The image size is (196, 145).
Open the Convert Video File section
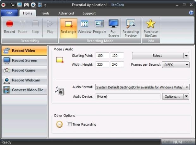24,90
